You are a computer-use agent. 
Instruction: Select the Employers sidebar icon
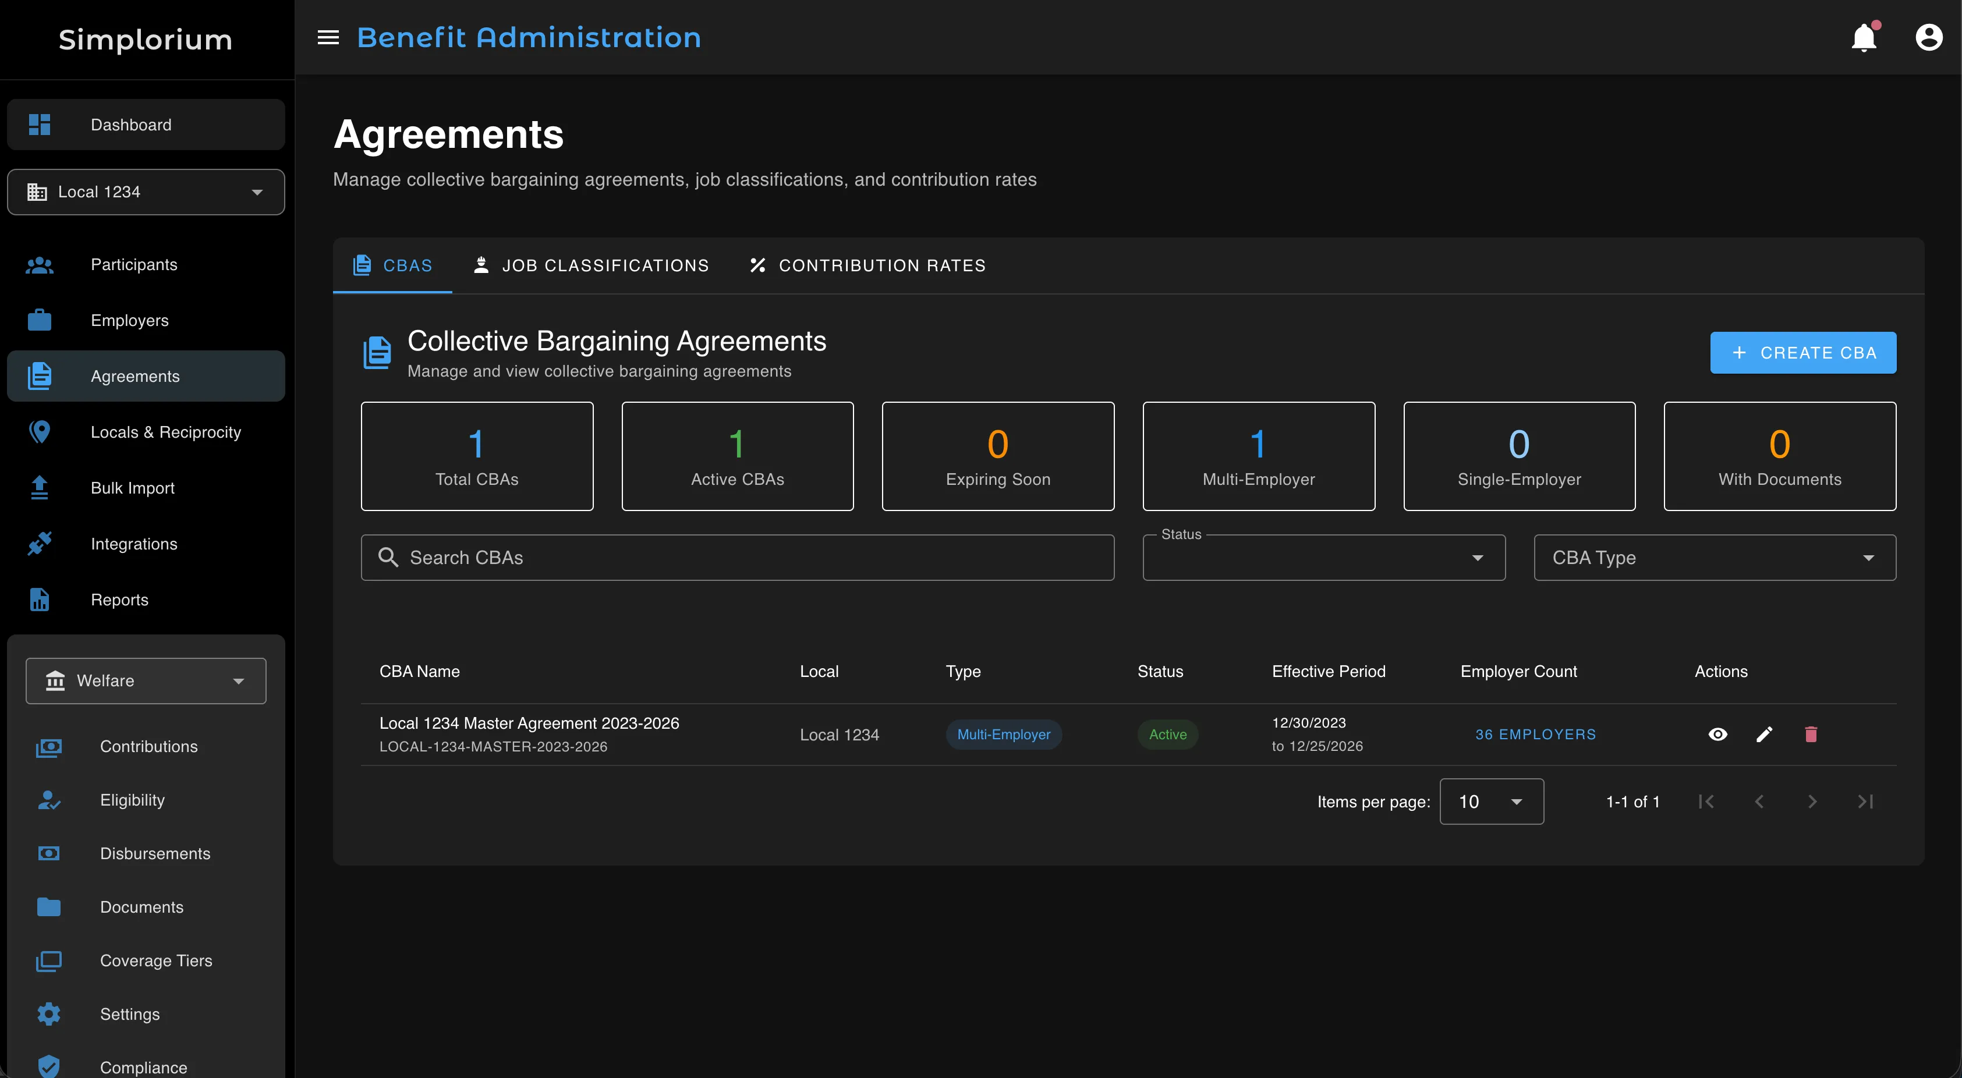coord(40,320)
